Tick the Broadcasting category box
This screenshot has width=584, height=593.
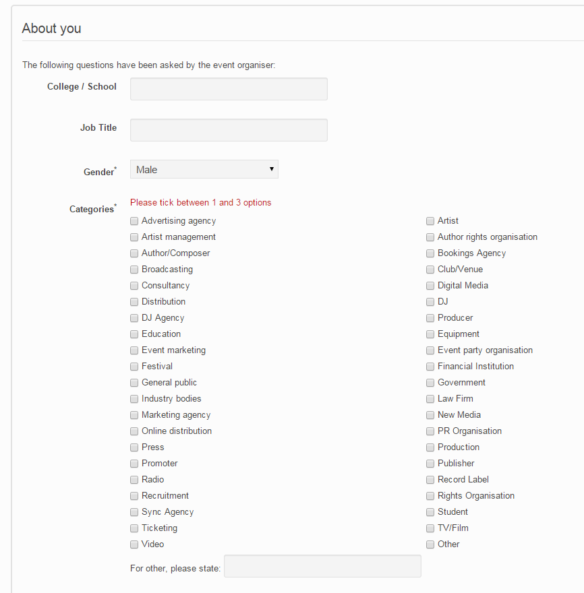click(134, 270)
